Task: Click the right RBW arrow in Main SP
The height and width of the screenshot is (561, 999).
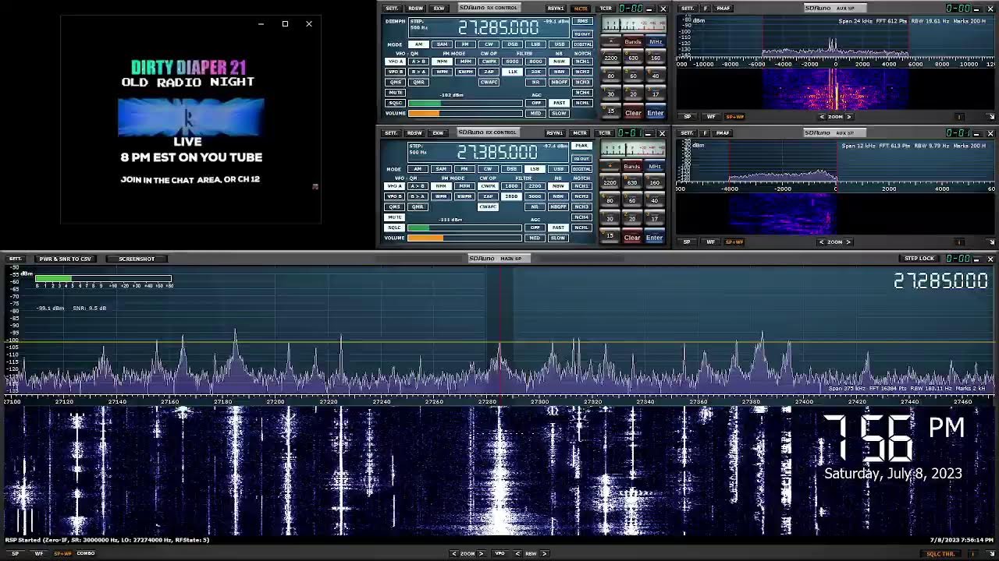Action: pyautogui.click(x=545, y=553)
